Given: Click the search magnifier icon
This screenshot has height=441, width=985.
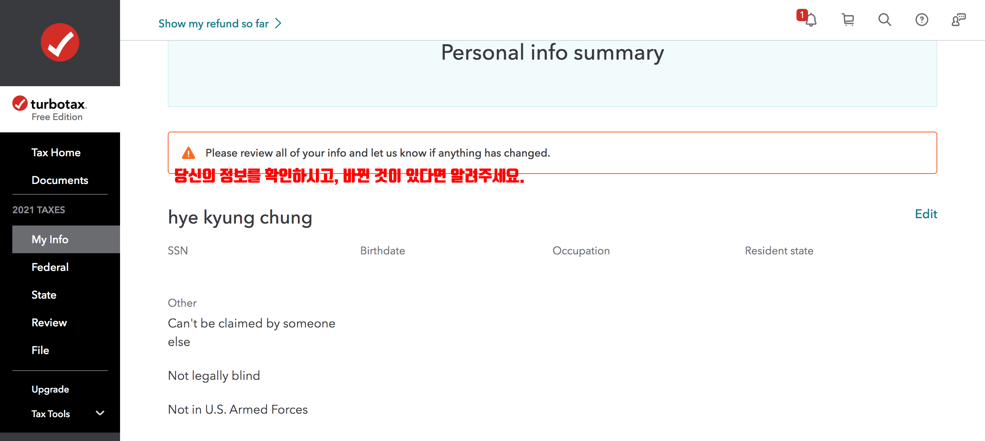Looking at the screenshot, I should point(885,20).
